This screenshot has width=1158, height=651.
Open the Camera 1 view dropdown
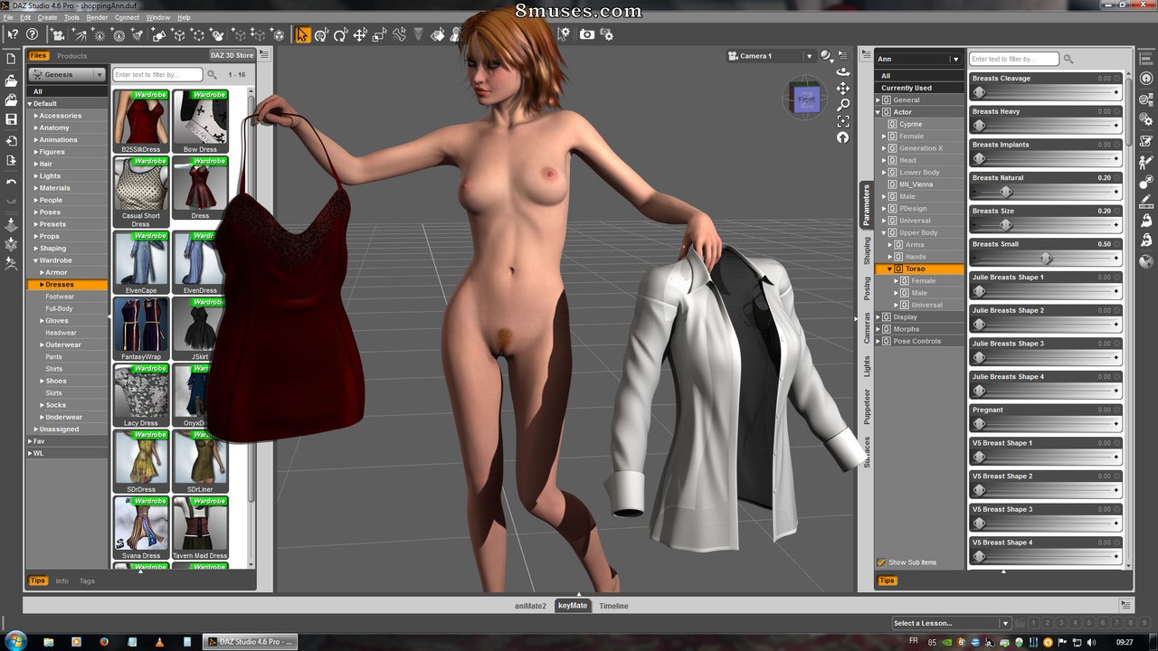[769, 56]
